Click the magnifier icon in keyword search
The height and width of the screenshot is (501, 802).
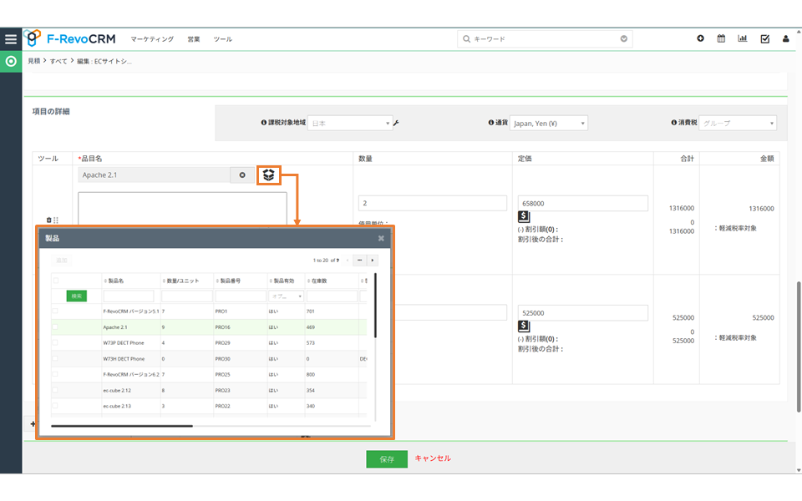click(x=466, y=39)
